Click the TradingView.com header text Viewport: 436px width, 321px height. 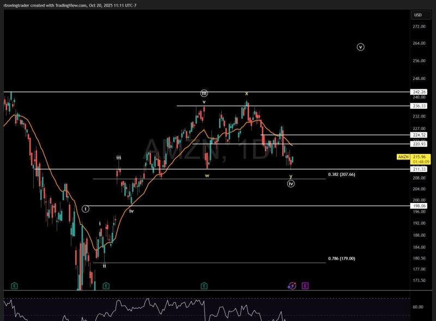coord(71,5)
